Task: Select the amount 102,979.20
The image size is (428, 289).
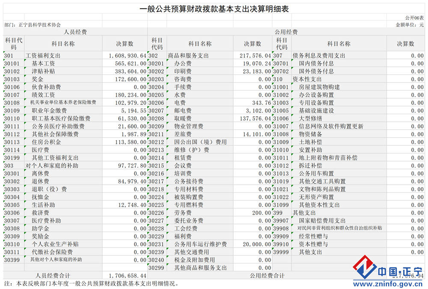Action: tap(131, 103)
